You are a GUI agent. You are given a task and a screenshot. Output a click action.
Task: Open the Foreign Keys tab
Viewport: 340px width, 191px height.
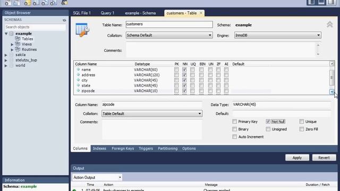(x=123, y=149)
